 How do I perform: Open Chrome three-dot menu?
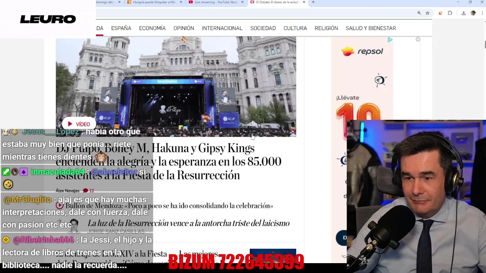click(x=481, y=13)
